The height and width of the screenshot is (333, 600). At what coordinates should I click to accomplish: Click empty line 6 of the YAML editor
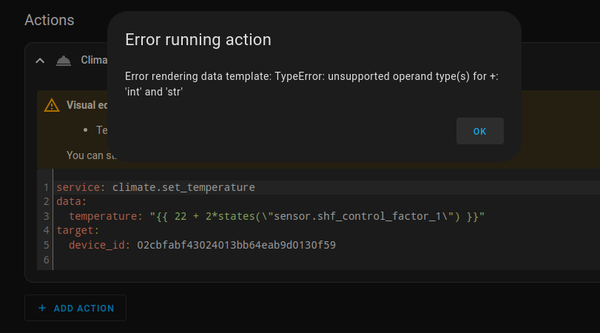[222, 259]
